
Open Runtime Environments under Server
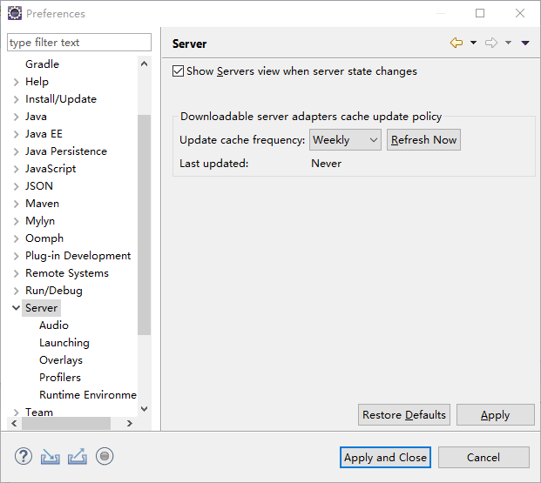click(88, 395)
